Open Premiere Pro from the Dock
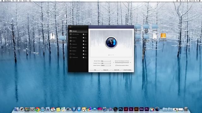 click(146, 109)
